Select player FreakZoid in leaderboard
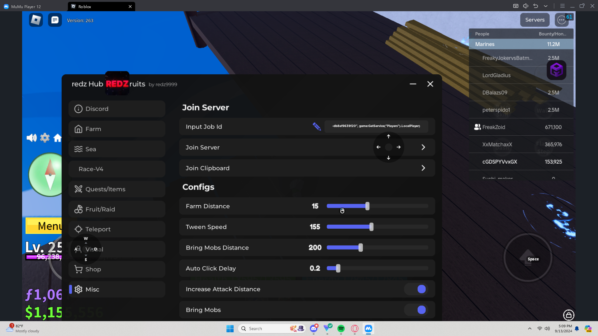 pos(521,127)
